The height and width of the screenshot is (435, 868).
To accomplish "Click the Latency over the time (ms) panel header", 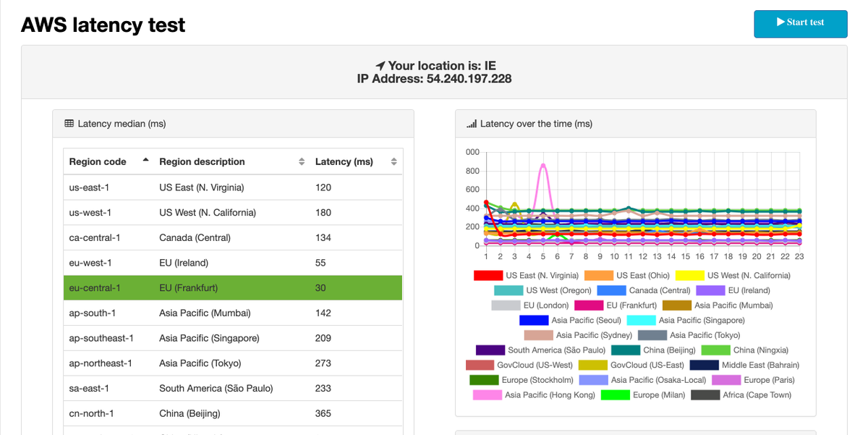I will 635,124.
